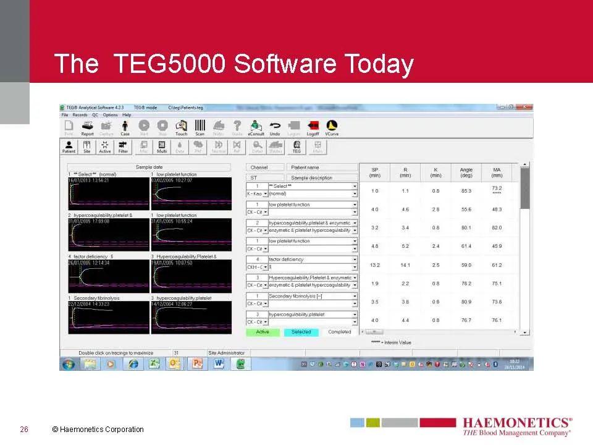Expand the factor deficiency name dropdown
This screenshot has width=593, height=445.
(355, 260)
